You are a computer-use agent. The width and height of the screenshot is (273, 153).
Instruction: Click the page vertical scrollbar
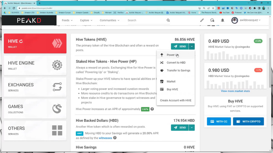pyautogui.click(x=270, y=62)
